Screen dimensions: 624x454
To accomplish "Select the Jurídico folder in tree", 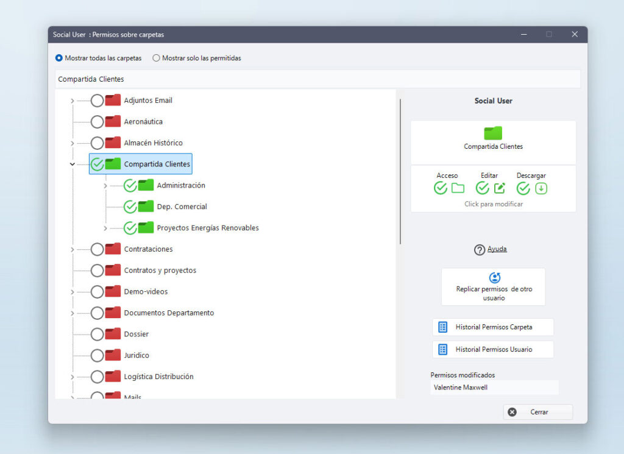I will pos(136,355).
